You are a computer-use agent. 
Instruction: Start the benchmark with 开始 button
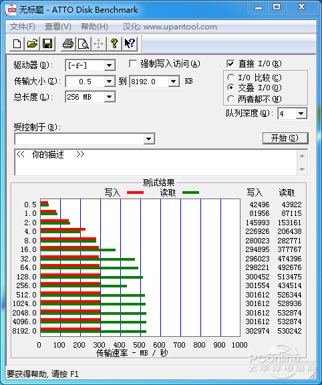[285, 138]
